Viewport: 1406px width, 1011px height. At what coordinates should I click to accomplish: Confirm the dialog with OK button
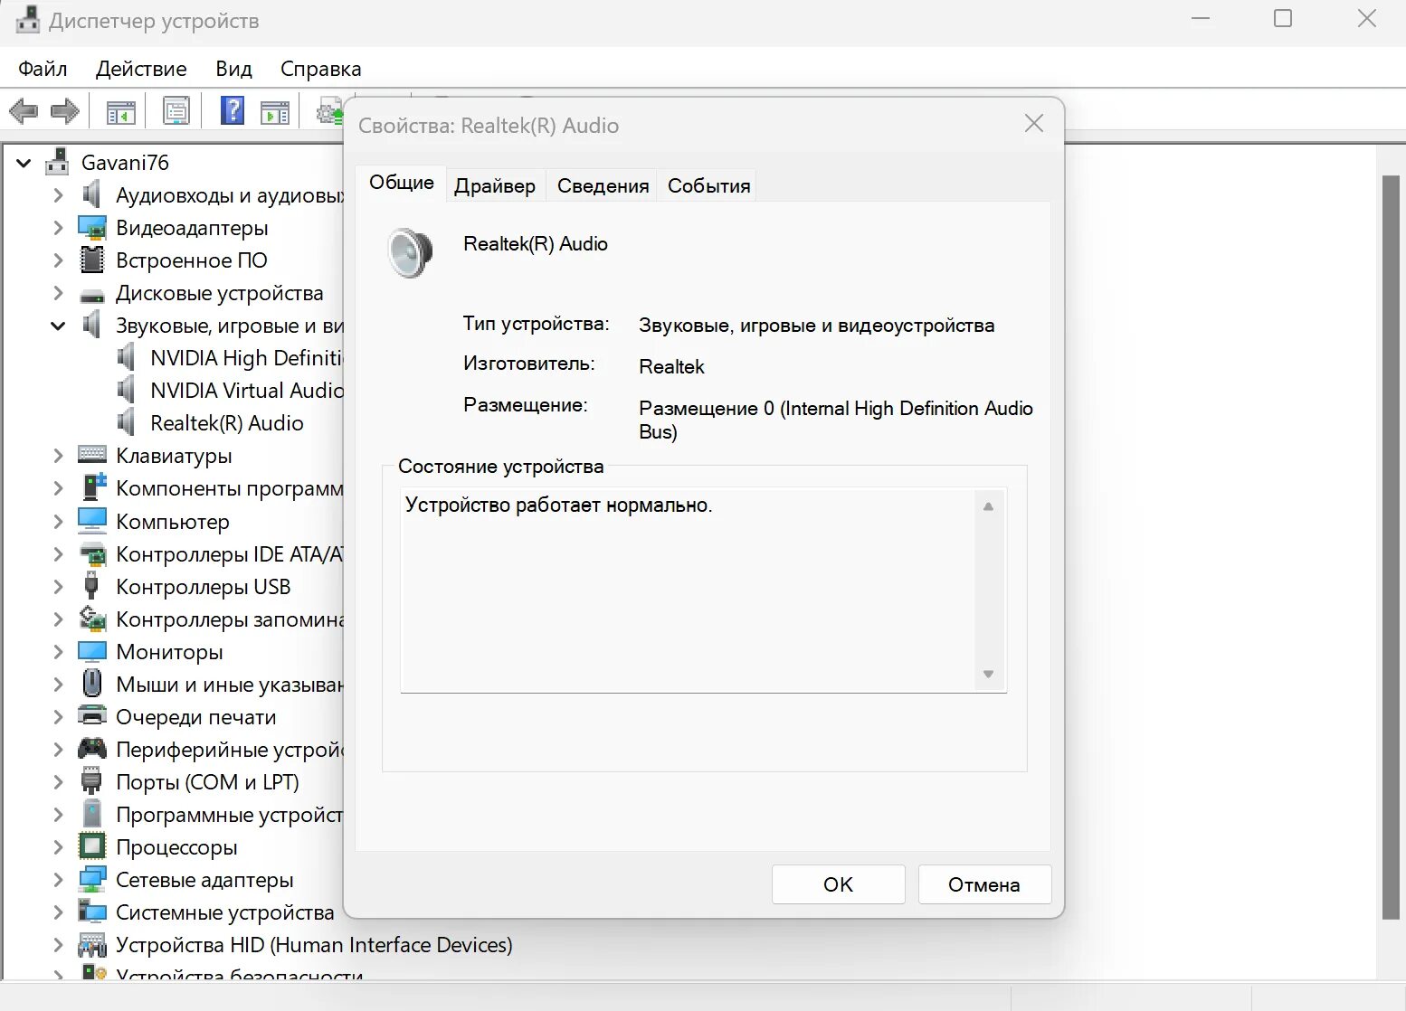click(839, 884)
